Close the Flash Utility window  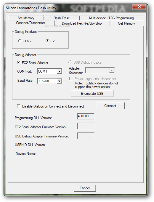click(x=139, y=7)
